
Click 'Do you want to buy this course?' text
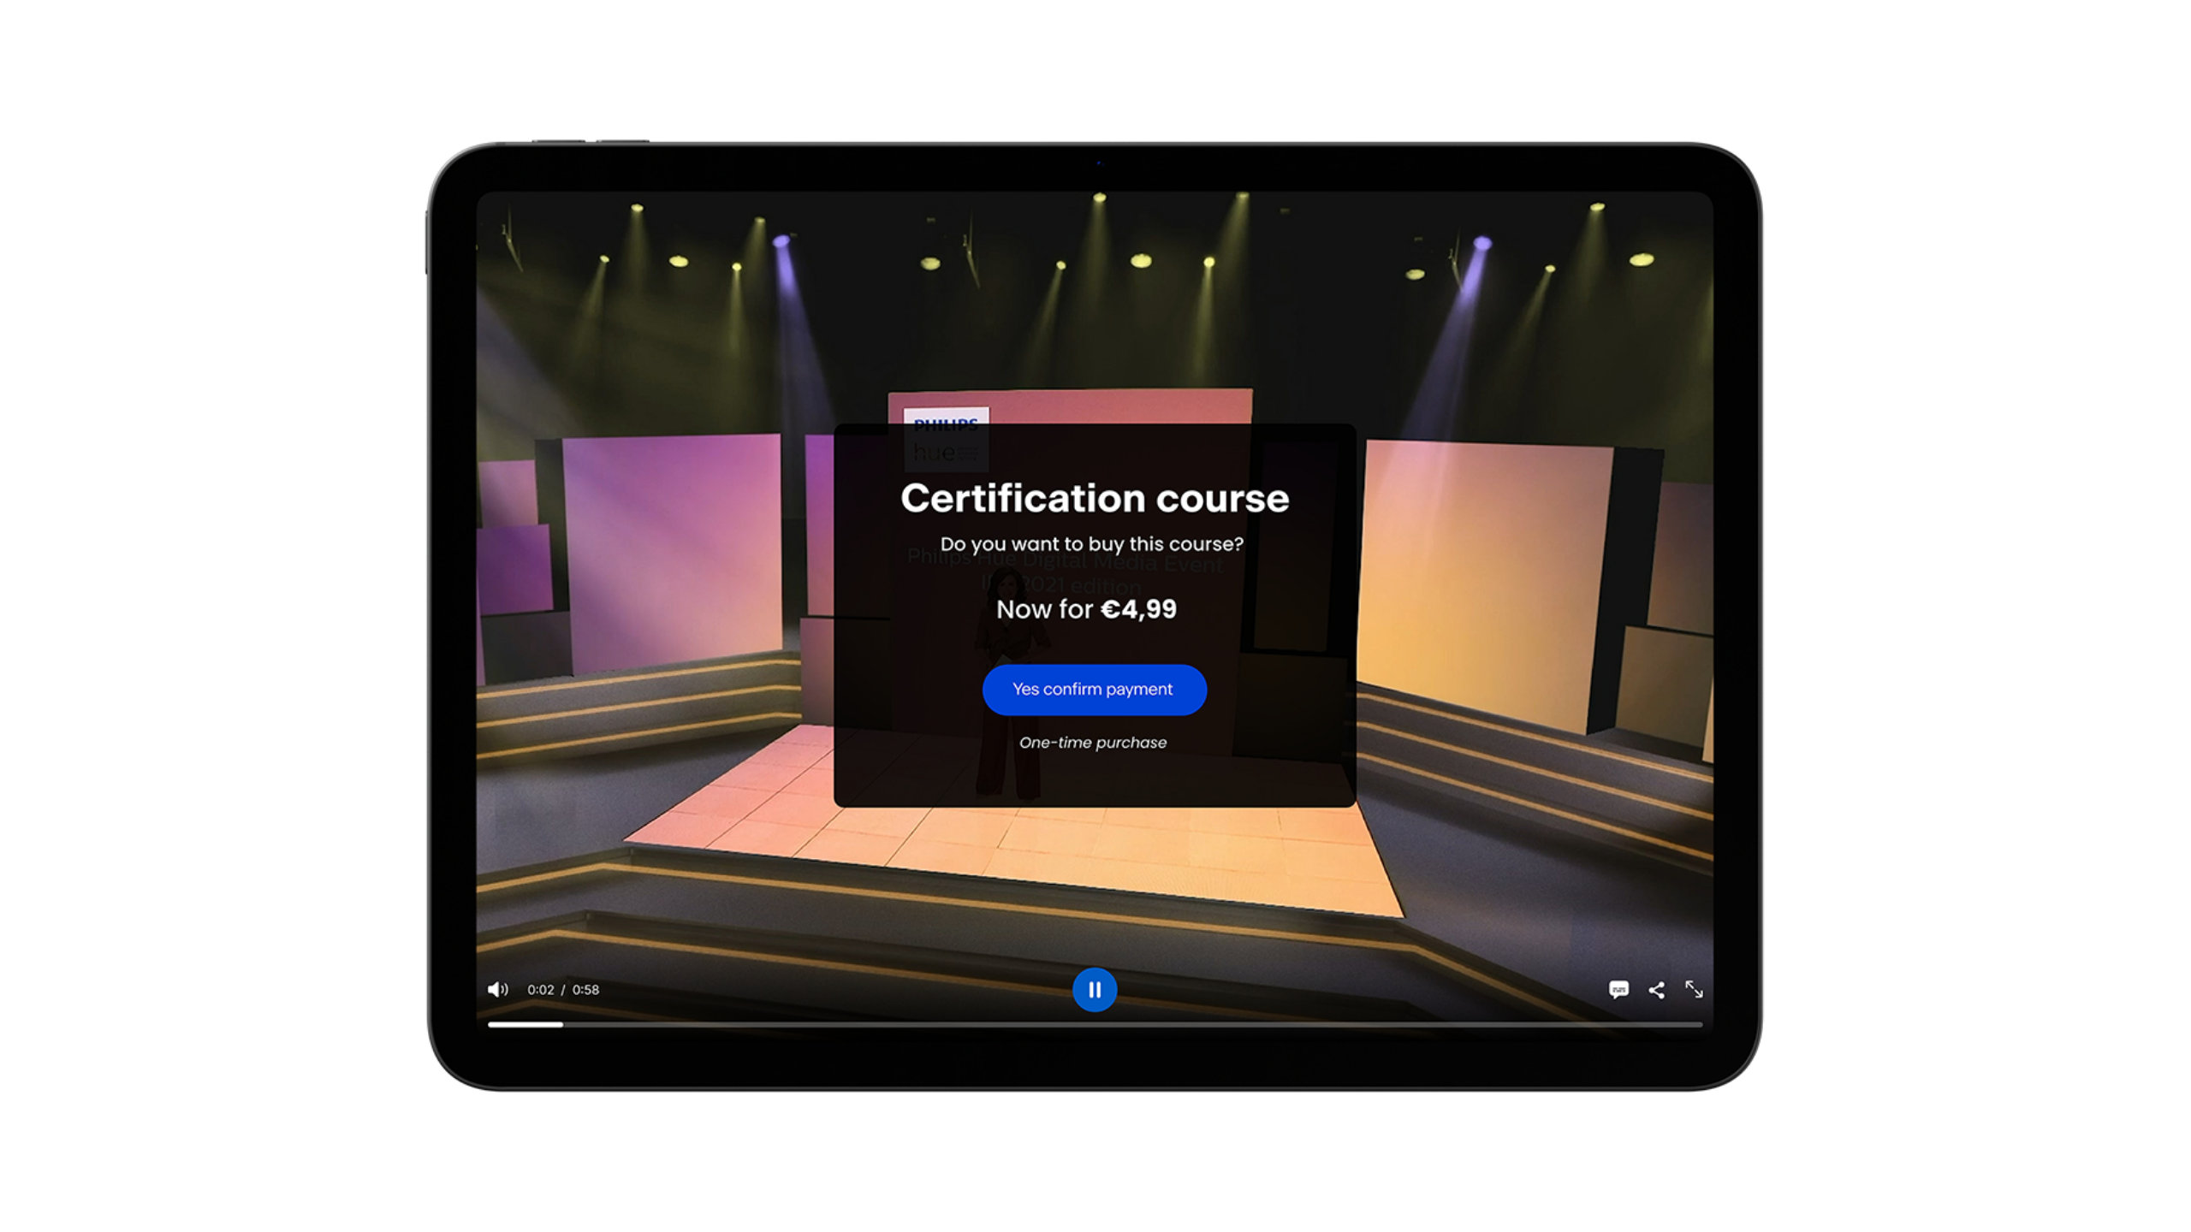[1091, 544]
